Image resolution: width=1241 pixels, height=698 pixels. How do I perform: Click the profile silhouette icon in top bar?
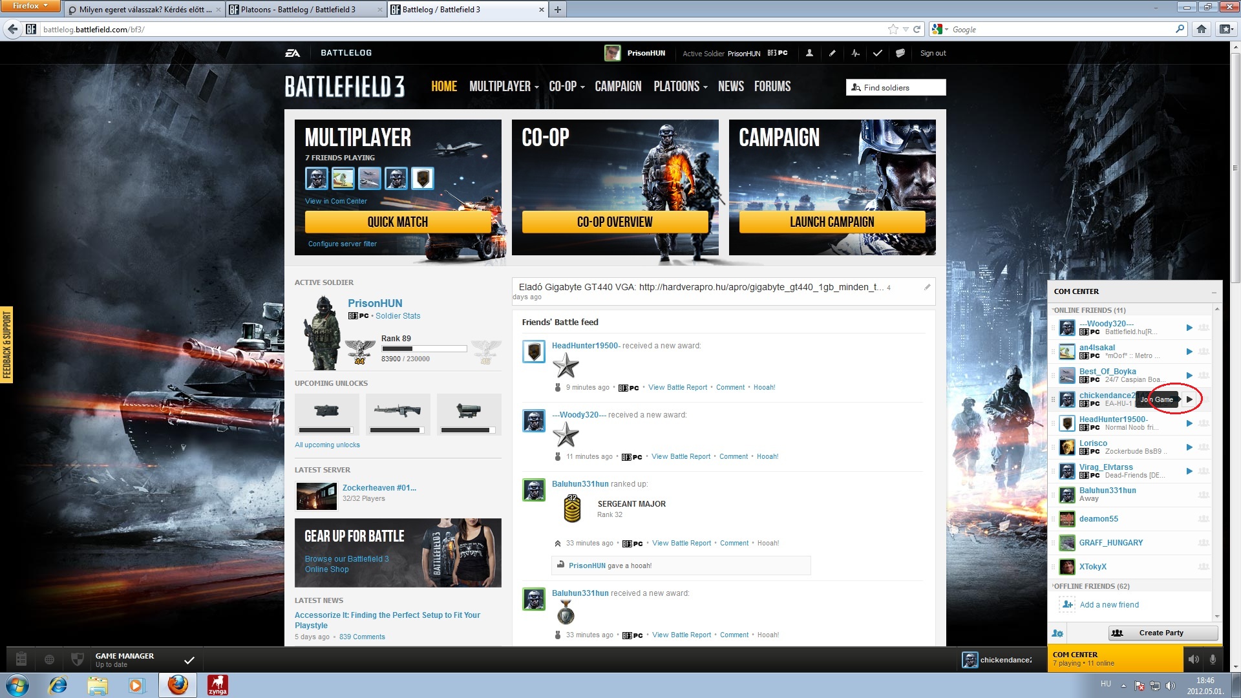coord(809,53)
